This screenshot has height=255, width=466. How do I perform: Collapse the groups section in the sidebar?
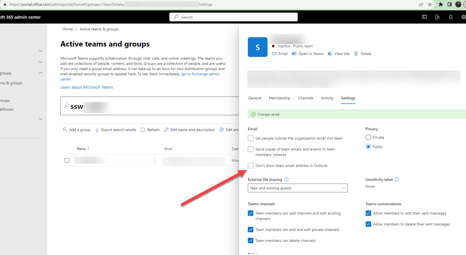(41, 73)
